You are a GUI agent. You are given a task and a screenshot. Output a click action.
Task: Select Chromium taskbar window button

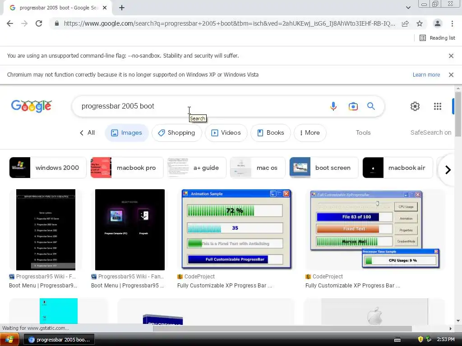59,340
